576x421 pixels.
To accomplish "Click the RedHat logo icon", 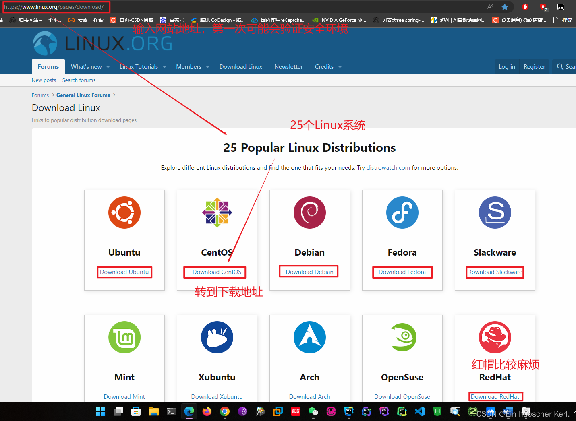I will (495, 337).
